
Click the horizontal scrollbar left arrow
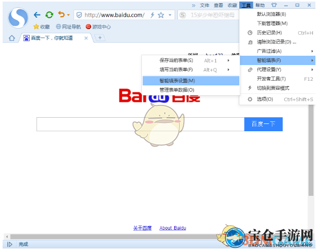pos(7,236)
